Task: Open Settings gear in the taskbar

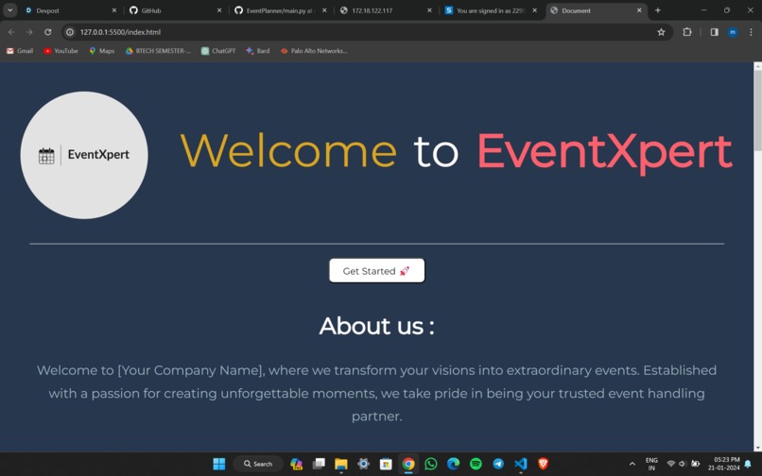Action: (x=363, y=464)
